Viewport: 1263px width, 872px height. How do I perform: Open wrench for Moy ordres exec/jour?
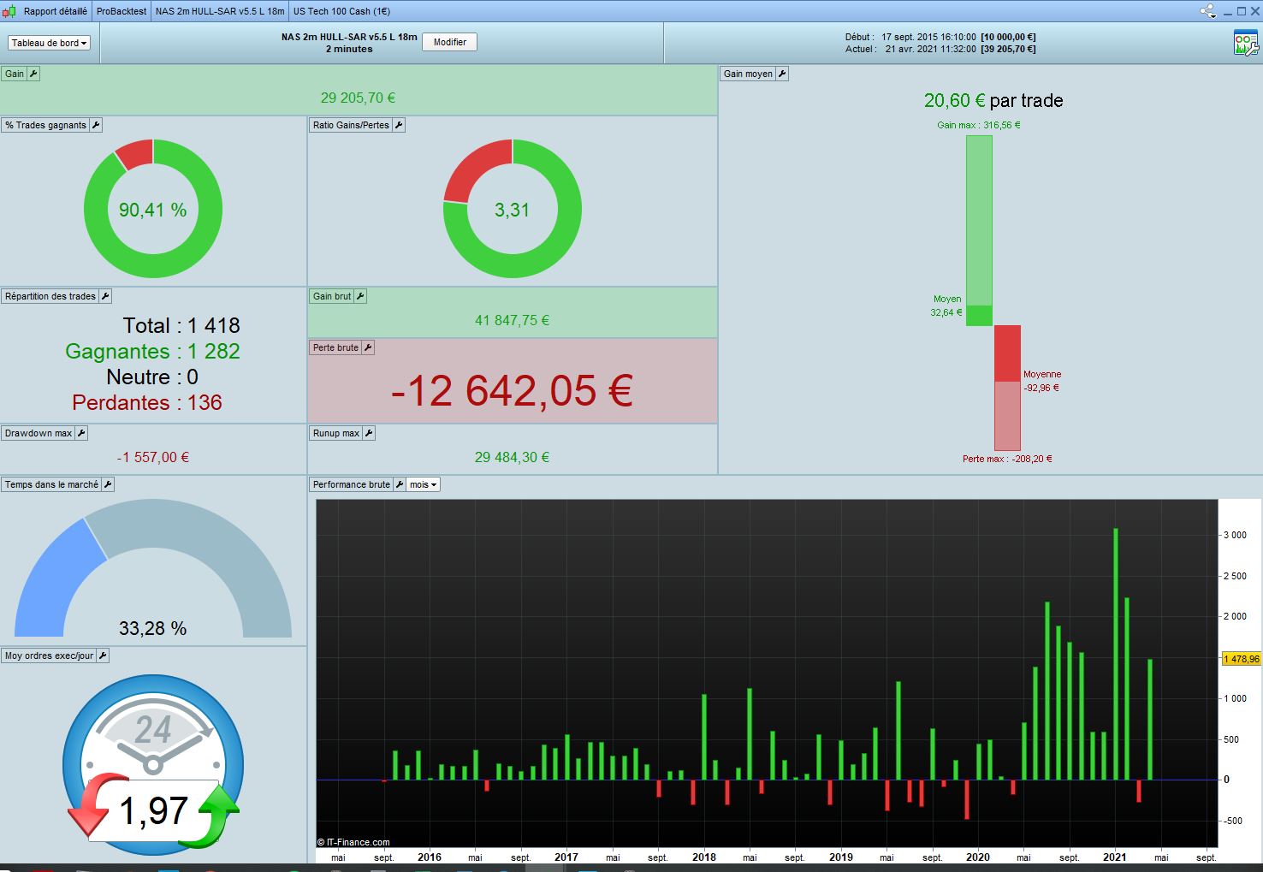pos(103,655)
